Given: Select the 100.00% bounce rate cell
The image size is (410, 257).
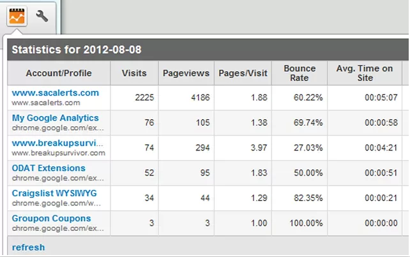Looking at the screenshot, I should tap(306, 223).
